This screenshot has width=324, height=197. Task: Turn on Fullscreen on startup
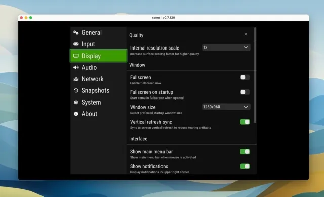pos(245,92)
